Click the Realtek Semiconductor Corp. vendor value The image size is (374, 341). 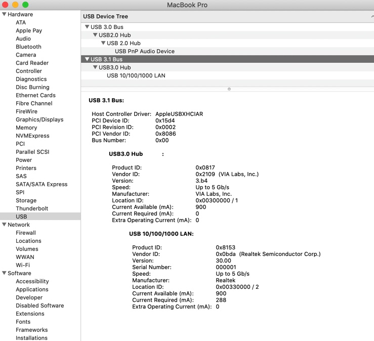[280, 254]
